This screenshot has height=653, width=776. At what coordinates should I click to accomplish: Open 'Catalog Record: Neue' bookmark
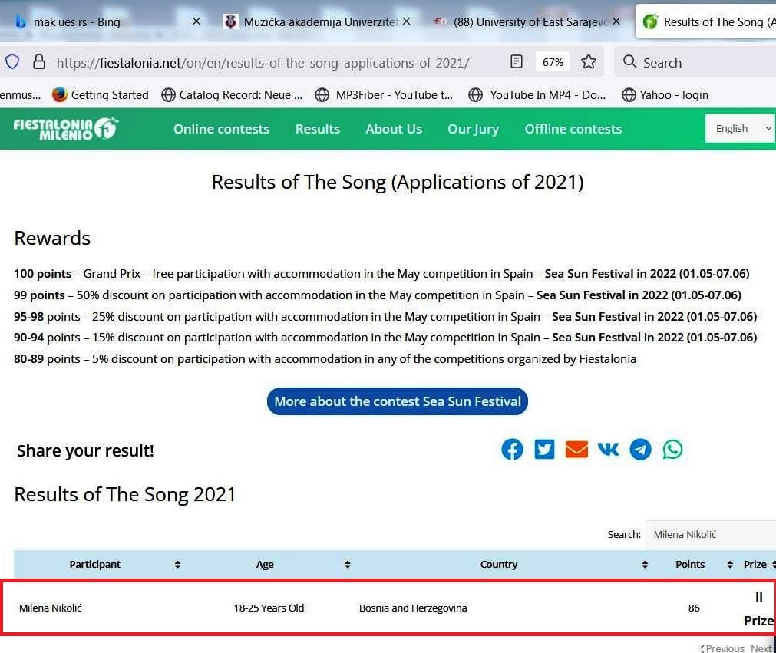(232, 94)
